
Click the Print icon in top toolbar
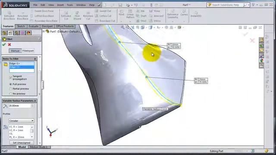pos(128,5)
